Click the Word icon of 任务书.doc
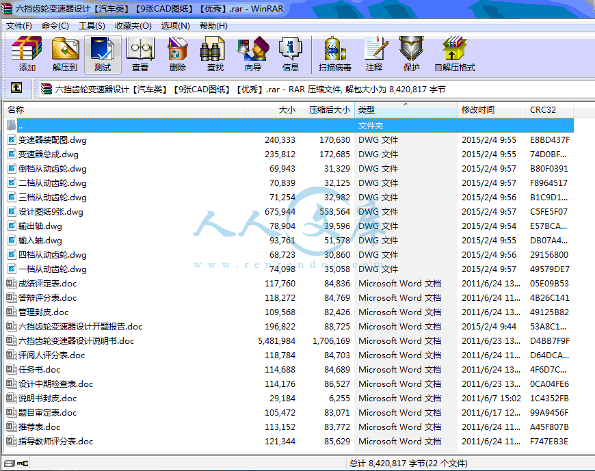Viewport: 595px width, 471px height. click(x=12, y=369)
